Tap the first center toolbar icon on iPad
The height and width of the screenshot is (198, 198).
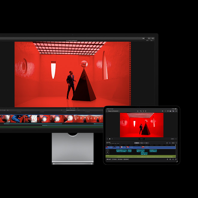click(138, 111)
